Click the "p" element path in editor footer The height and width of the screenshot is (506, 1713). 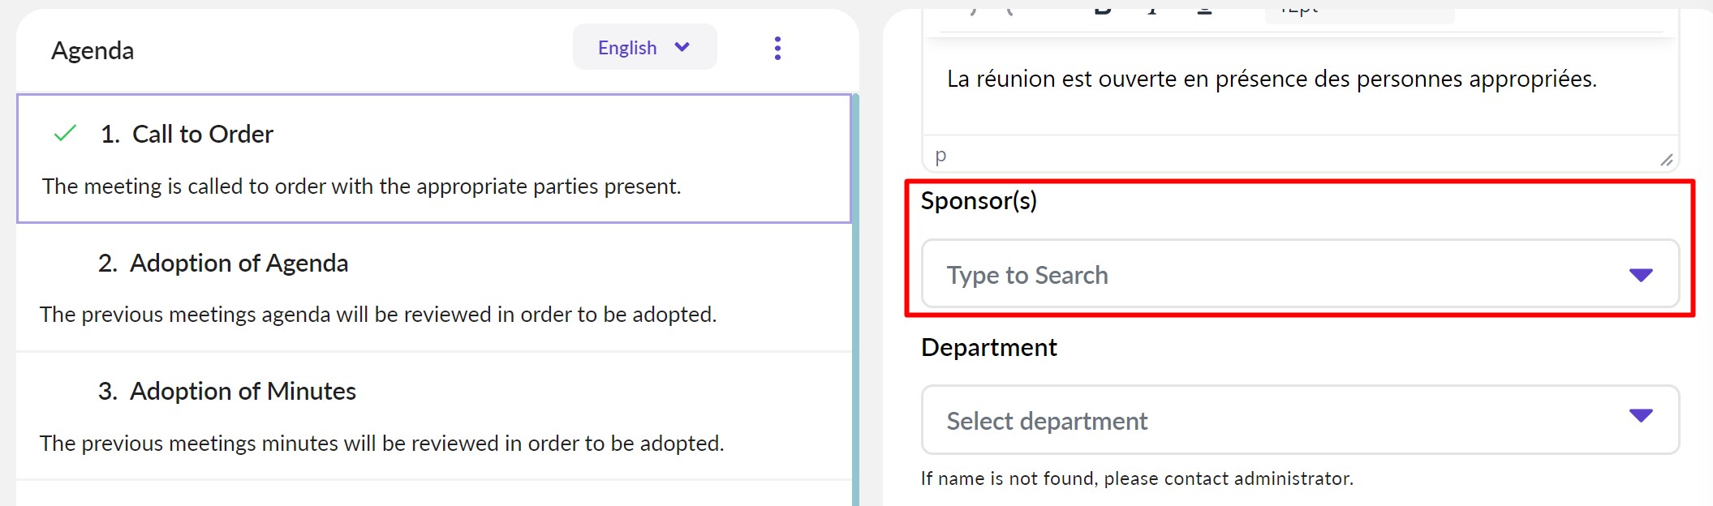pos(940,155)
